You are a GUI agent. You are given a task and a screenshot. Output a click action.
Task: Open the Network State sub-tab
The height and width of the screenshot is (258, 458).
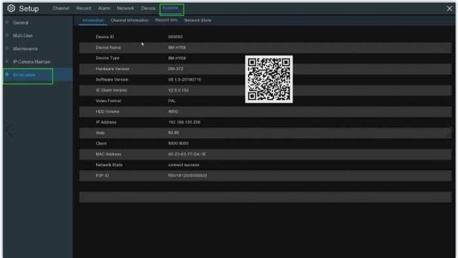point(198,20)
